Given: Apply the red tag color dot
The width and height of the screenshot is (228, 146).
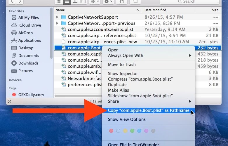Looking at the screenshot, I should click(111, 131).
